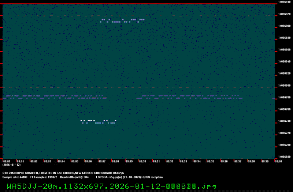Click the (2026-01-12) date label

12,165
